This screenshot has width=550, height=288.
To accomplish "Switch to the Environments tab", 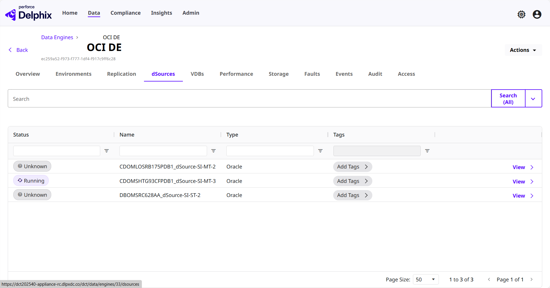I will 73,74.
